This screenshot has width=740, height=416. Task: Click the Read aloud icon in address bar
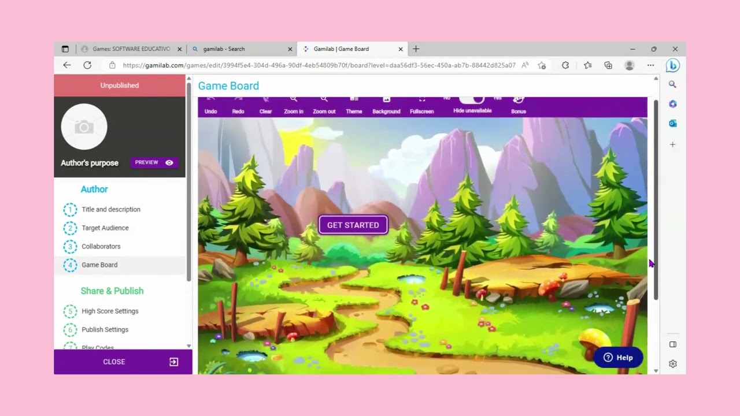click(x=525, y=65)
